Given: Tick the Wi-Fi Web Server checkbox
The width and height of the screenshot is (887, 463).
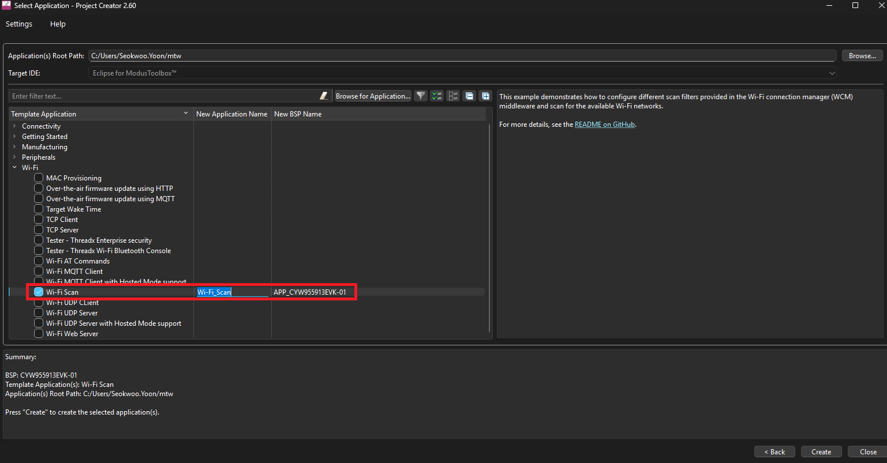Looking at the screenshot, I should [39, 334].
